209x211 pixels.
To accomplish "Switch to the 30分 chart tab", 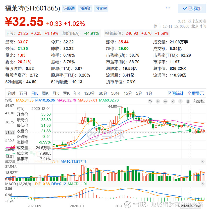I will [115, 93].
